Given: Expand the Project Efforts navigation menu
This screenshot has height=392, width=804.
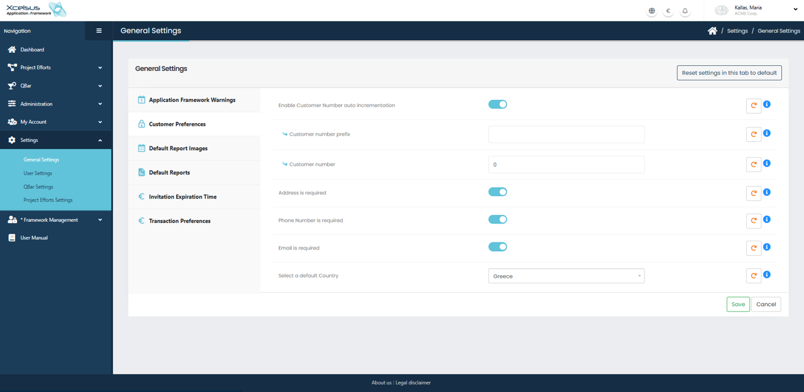Looking at the screenshot, I should (x=55, y=68).
